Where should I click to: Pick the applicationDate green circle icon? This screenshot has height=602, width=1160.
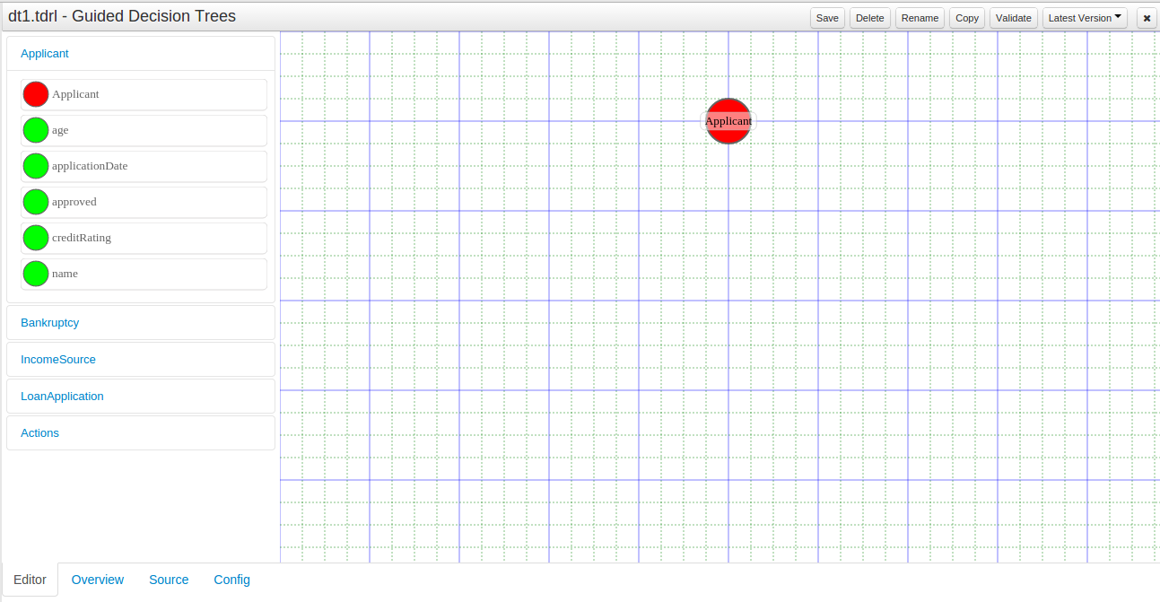[36, 166]
